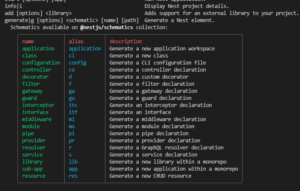Click 'Generate a new CRUD resource' description
This screenshot has height=191, width=300.
[x=150, y=176]
